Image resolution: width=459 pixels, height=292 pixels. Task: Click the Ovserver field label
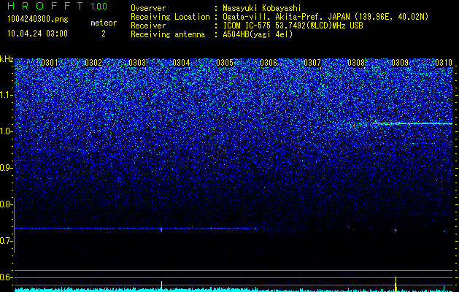[148, 8]
